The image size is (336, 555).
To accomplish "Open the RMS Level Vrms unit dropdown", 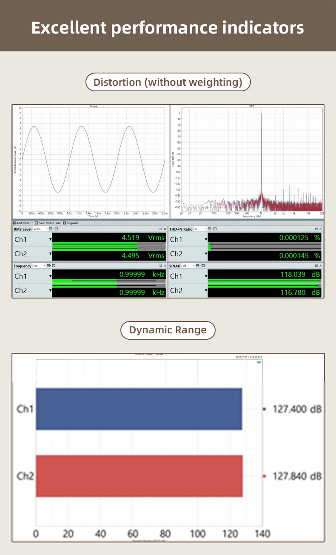I will pos(47,229).
